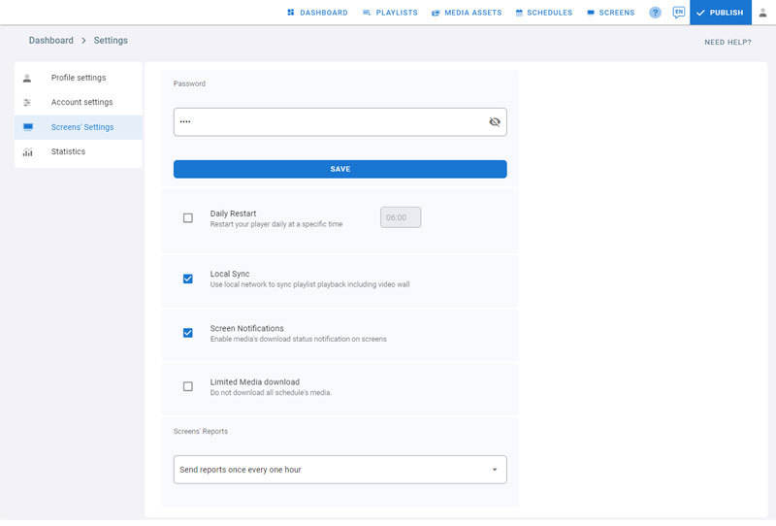Enable the Limited Media download checkbox
Image resolution: width=776 pixels, height=526 pixels.
coord(188,386)
